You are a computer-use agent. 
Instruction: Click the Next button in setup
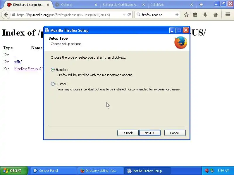coord(150,133)
